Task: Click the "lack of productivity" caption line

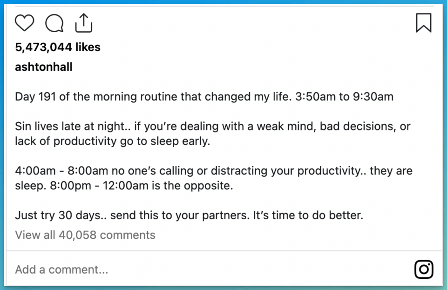Action: tap(112, 141)
